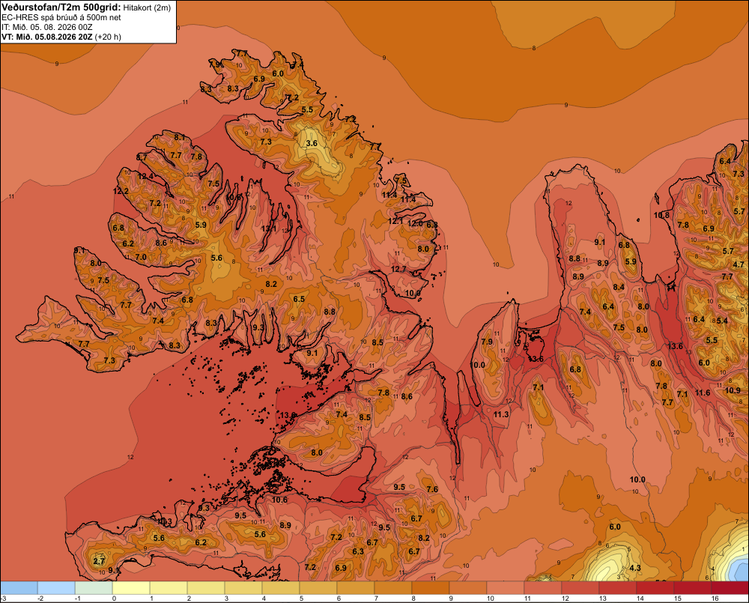Choose the legend swatch between 14 and 15
The width and height of the screenshot is (749, 603).
(x=655, y=588)
